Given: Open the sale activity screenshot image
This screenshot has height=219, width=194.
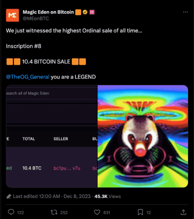Looking at the screenshot, I should click(52, 136).
